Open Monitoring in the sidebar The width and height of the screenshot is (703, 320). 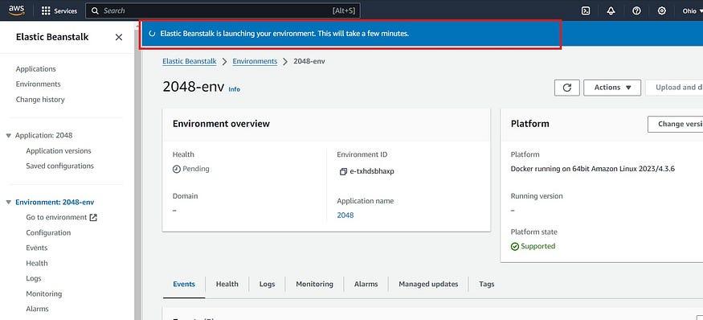click(44, 294)
